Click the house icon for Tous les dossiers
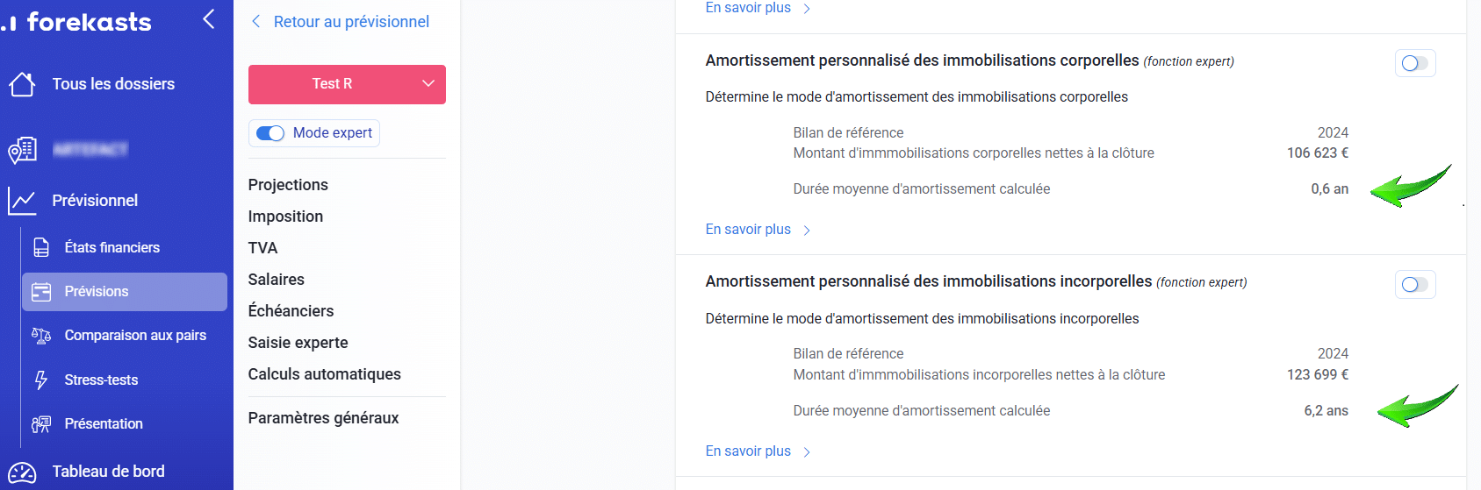 click(x=22, y=84)
